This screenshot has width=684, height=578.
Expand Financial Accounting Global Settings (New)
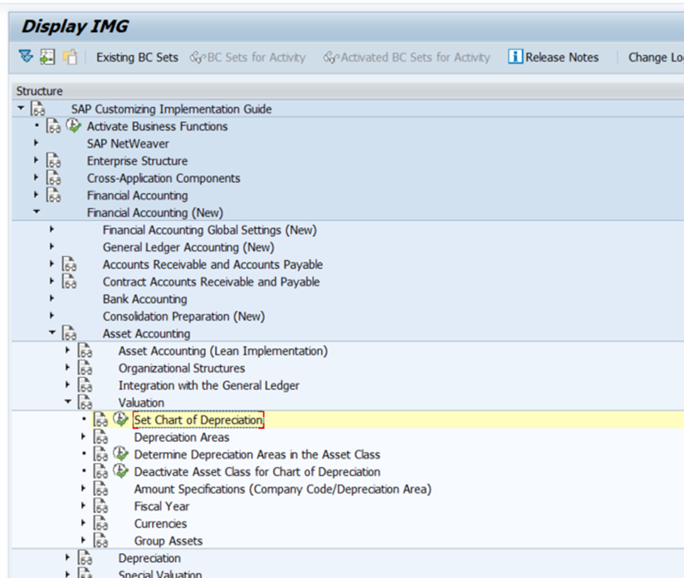tap(52, 229)
